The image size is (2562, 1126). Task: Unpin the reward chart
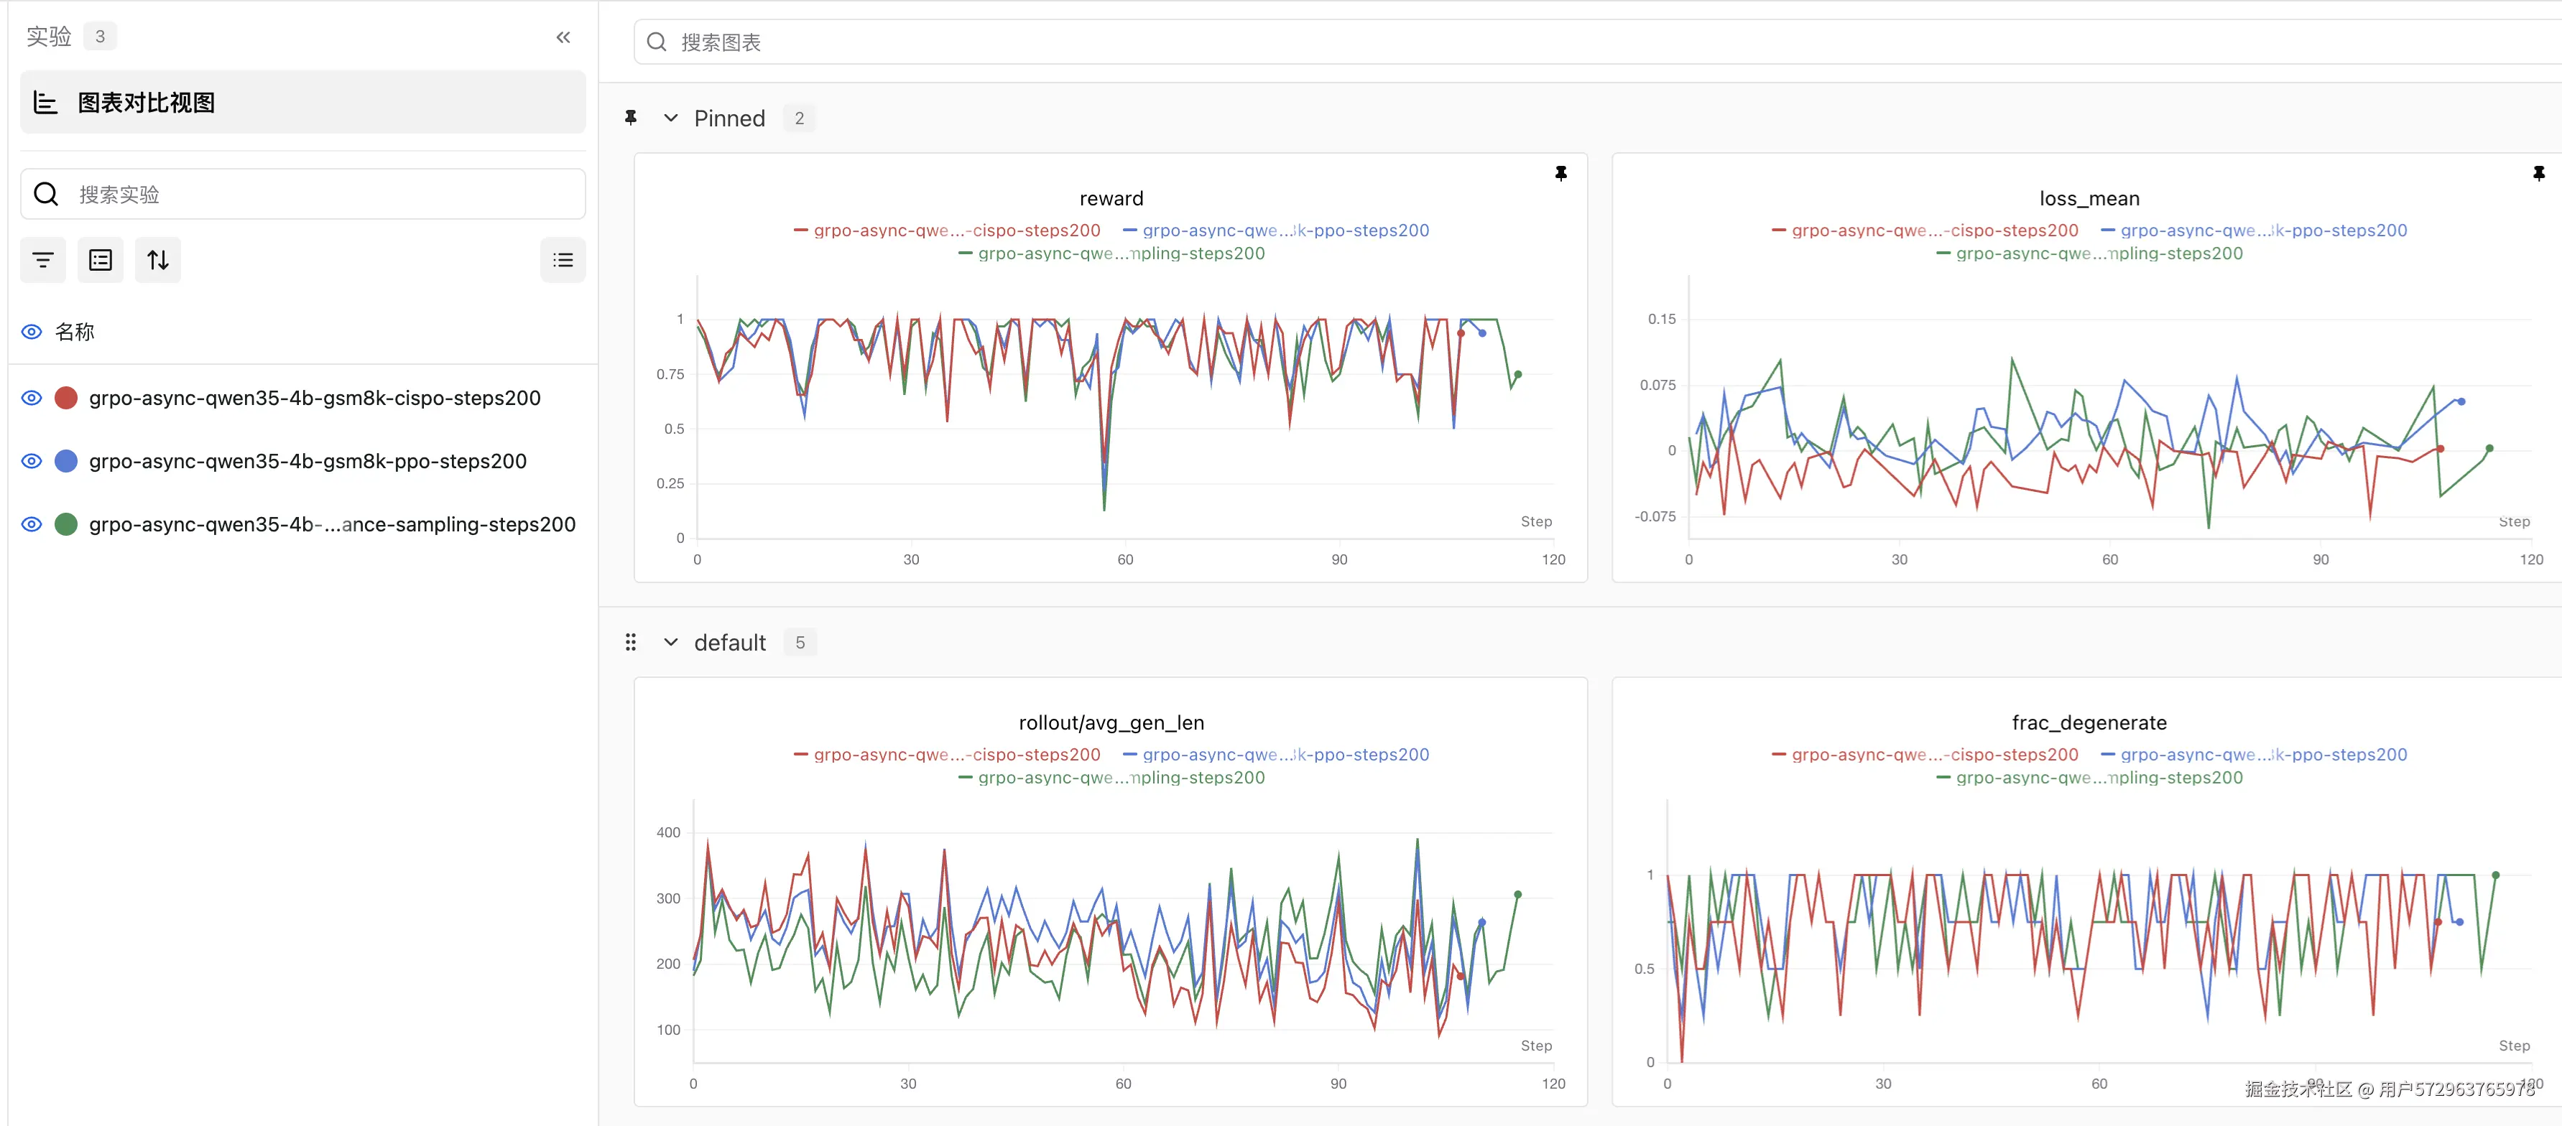pos(1560,173)
